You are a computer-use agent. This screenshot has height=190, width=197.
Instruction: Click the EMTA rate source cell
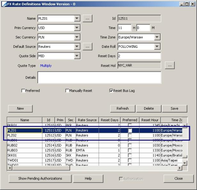pos(87,150)
